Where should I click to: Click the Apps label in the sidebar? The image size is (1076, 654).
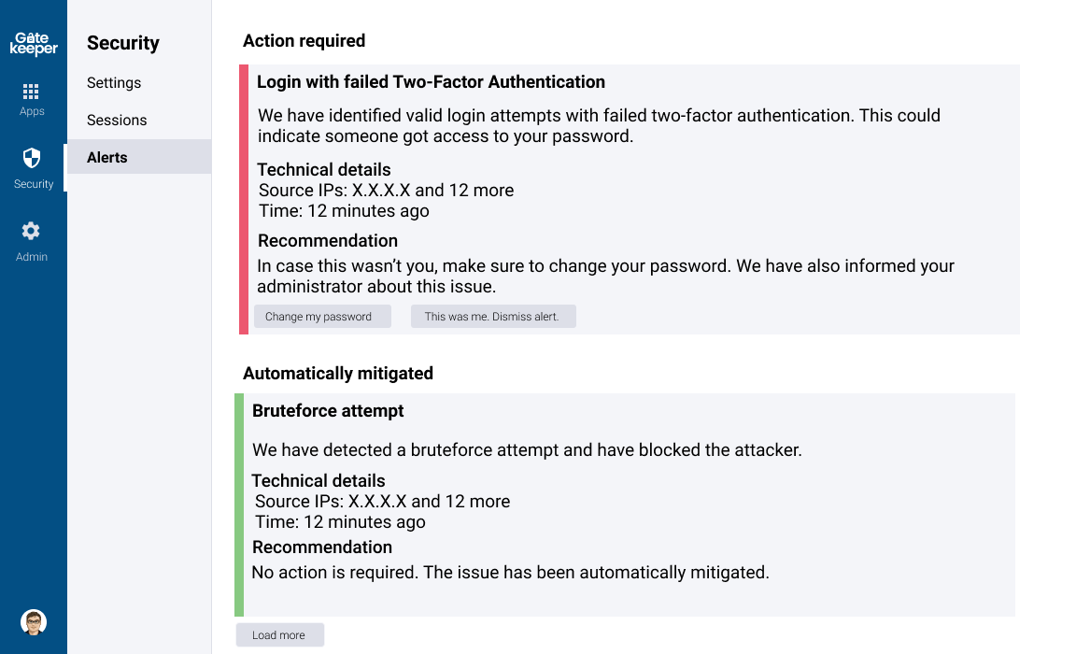(32, 111)
